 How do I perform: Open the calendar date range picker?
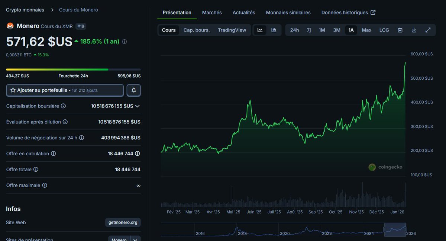[x=400, y=30]
